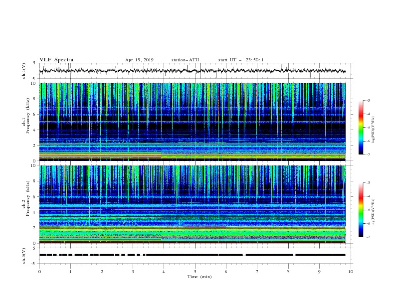Click the ch.1 voltage waveform trace
Screen dimensions: 395x305
(x=192, y=71)
